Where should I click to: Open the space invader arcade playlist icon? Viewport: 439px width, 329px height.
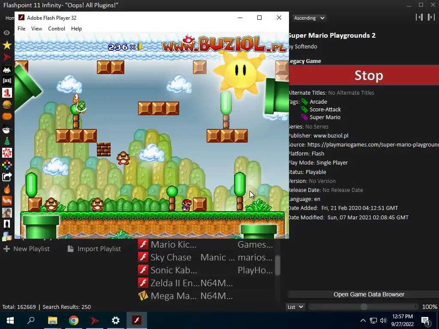tap(7, 69)
